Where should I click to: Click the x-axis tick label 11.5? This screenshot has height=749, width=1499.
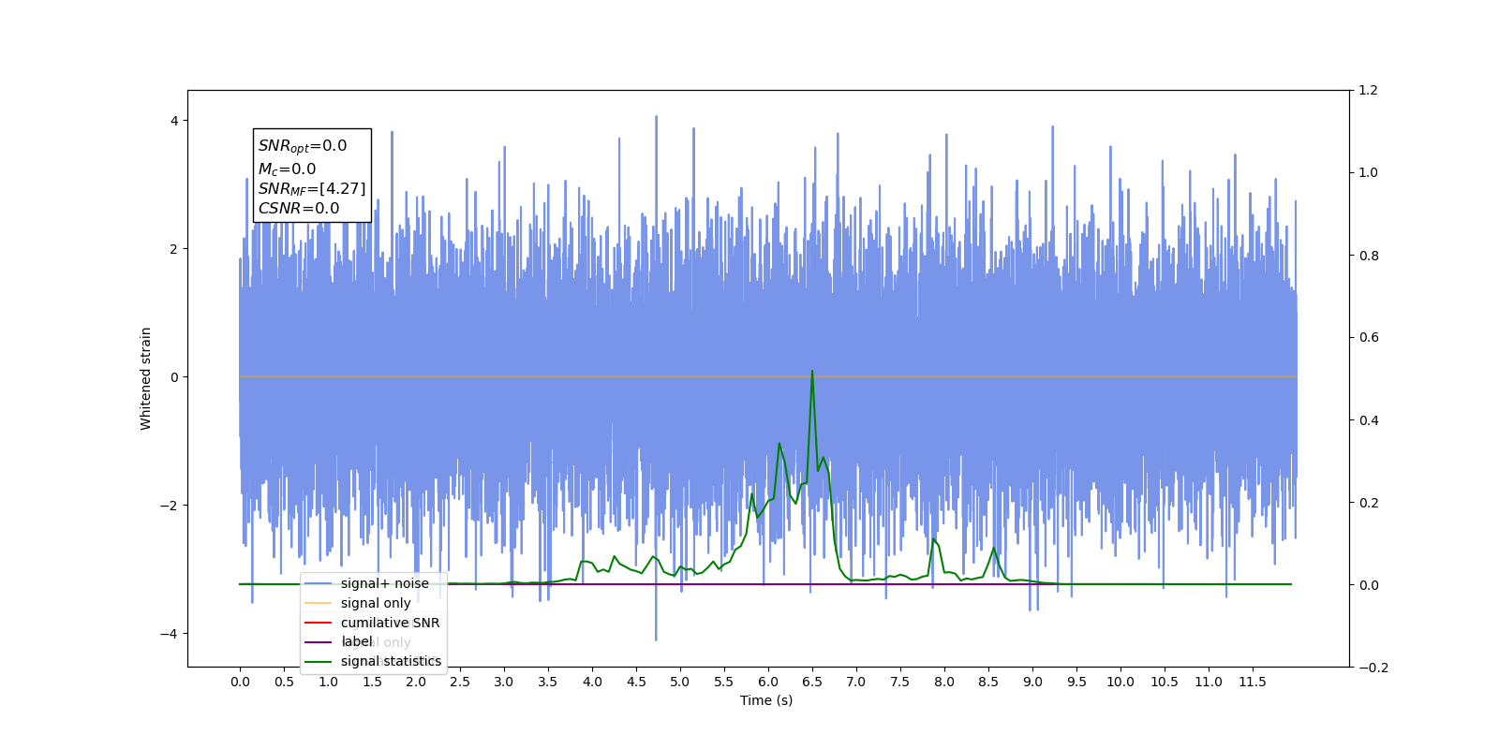(1253, 682)
